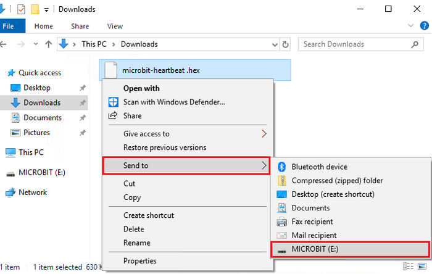Image resolution: width=432 pixels, height=274 pixels.
Task: Click the pin icon beside Pictures
Action: [82, 133]
